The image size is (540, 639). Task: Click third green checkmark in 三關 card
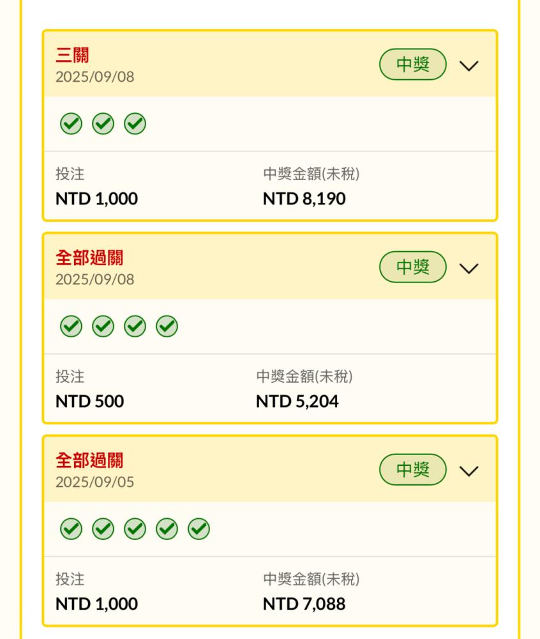point(135,124)
